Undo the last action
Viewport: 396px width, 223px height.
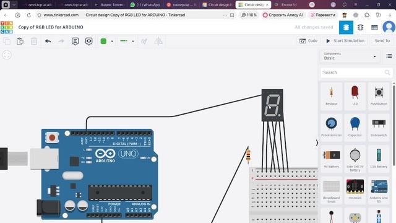(48, 41)
